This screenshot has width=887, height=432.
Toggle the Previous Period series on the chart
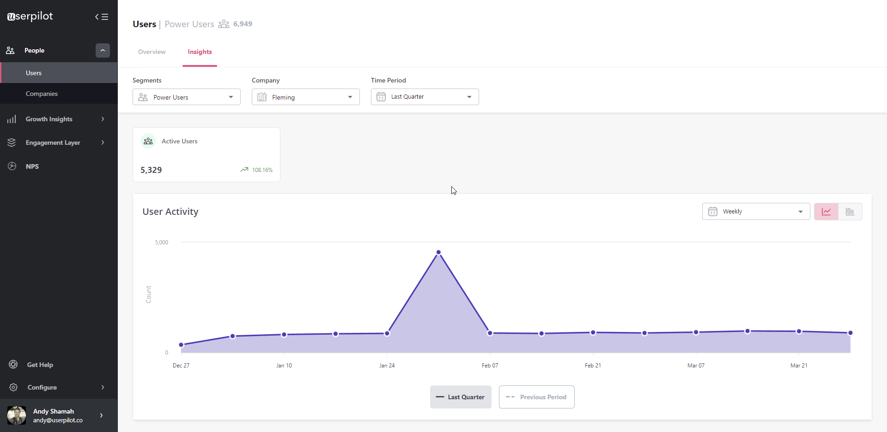click(x=536, y=397)
